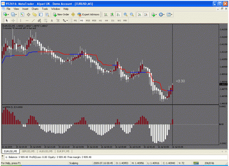The height and width of the screenshot is (166, 229).
Task: Switch to M5 timeframe
Action: point(81,21)
